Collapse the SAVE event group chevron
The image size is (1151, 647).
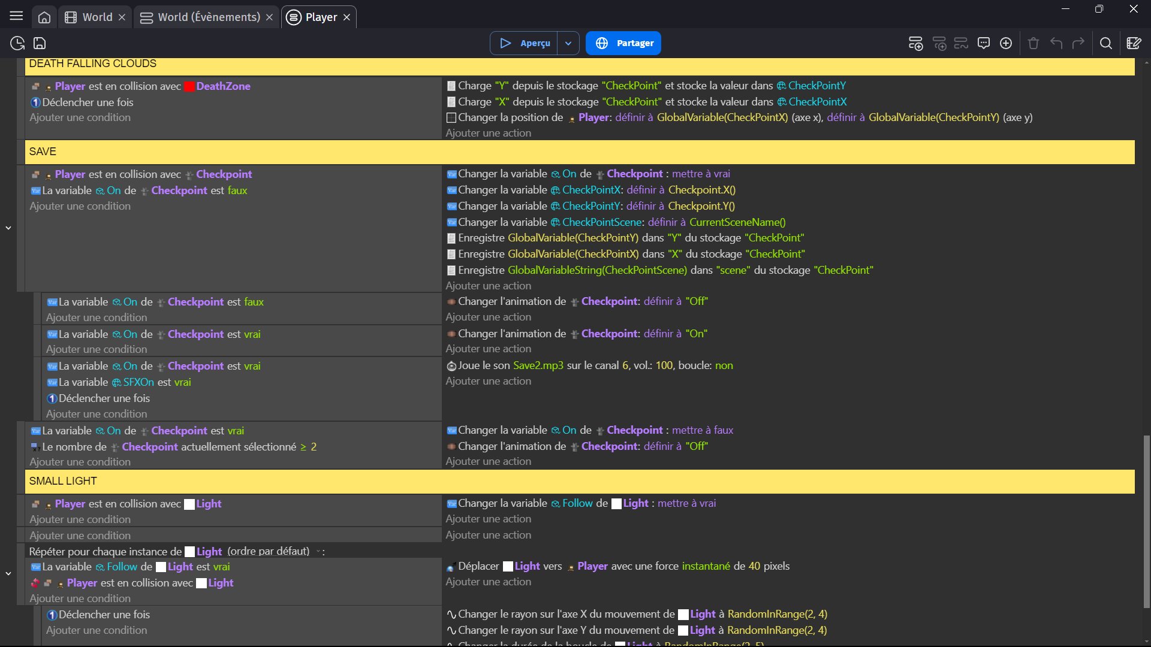click(x=8, y=228)
